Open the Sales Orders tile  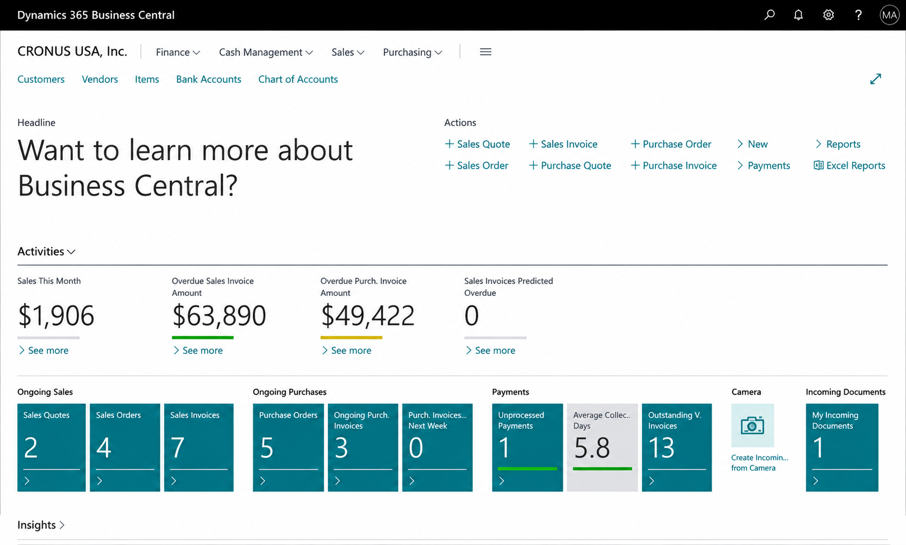point(125,448)
